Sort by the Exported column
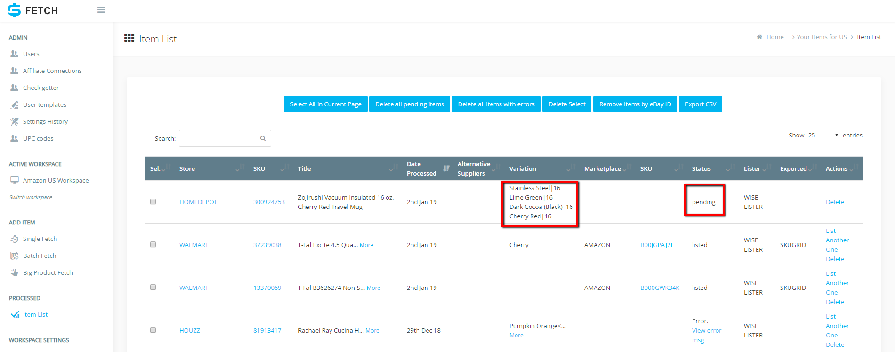This screenshot has height=352, width=895. pos(798,168)
